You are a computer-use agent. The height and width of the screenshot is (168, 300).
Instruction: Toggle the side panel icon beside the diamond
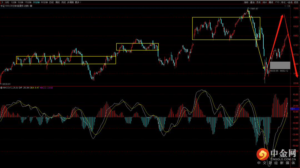click(289, 6)
